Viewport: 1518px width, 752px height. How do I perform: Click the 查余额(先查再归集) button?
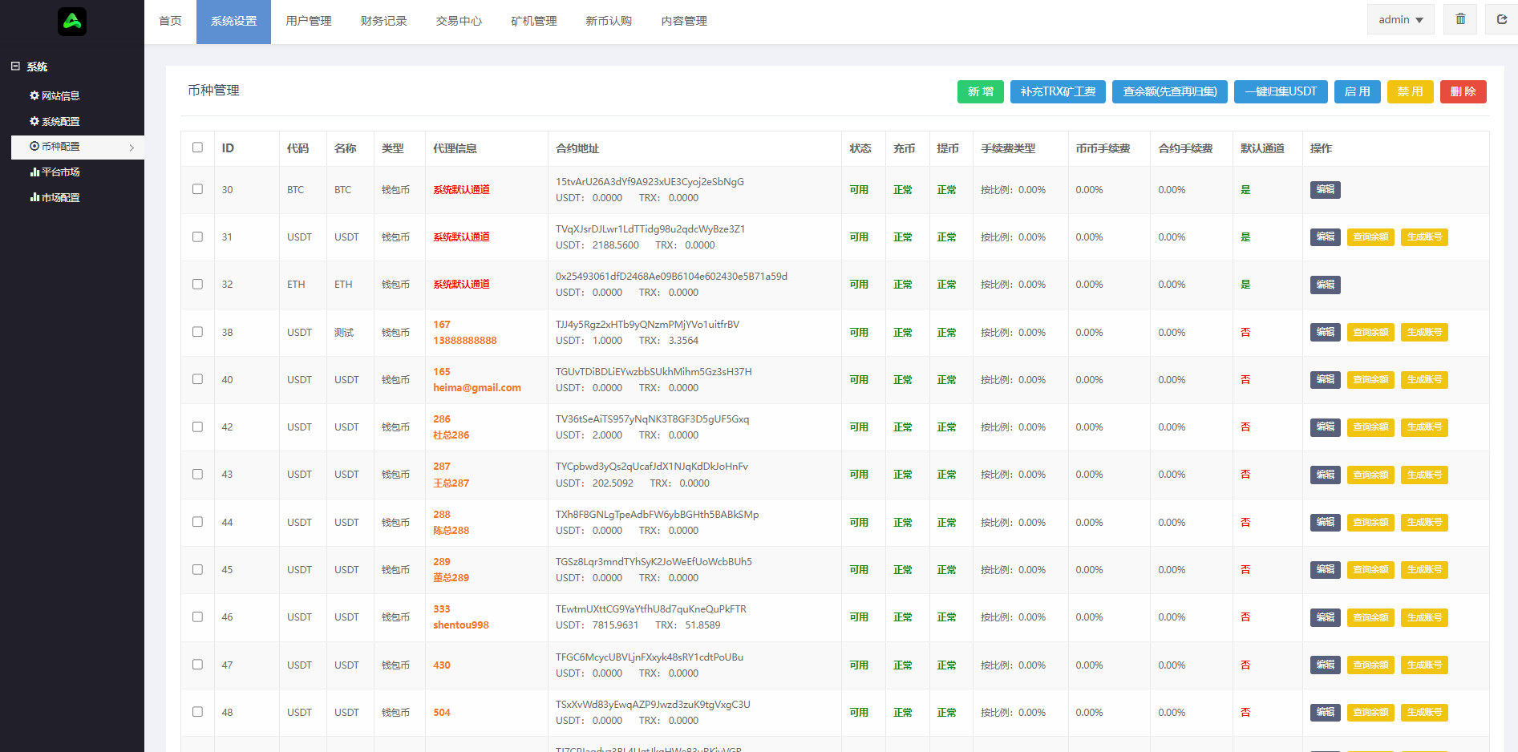point(1170,91)
